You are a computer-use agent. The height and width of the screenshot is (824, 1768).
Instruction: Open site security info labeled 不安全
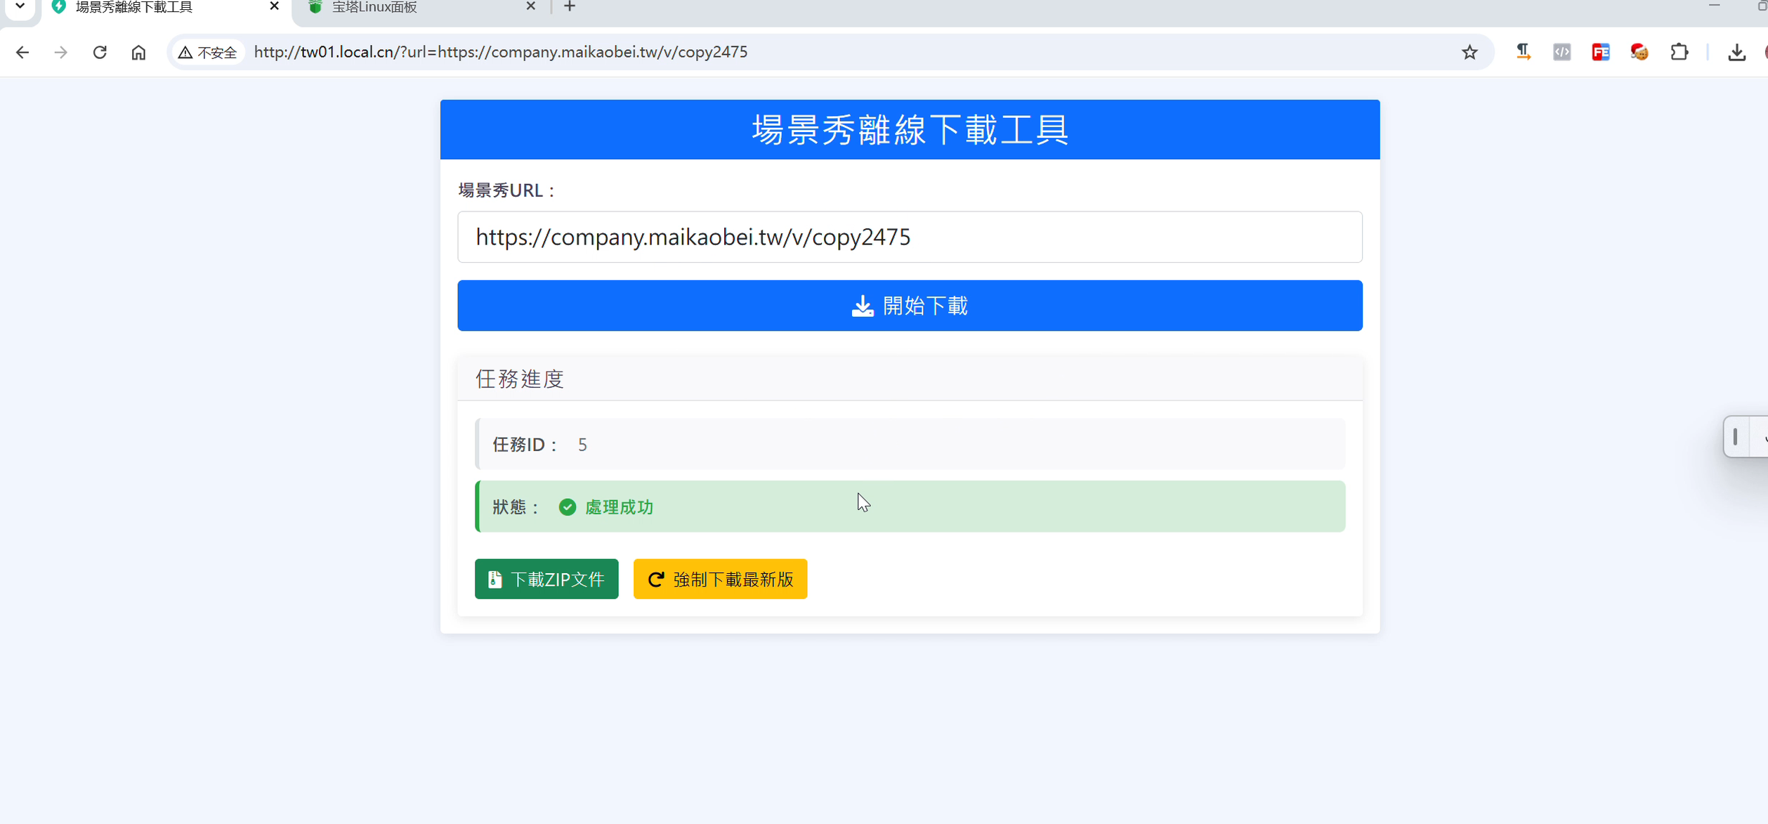click(x=207, y=52)
